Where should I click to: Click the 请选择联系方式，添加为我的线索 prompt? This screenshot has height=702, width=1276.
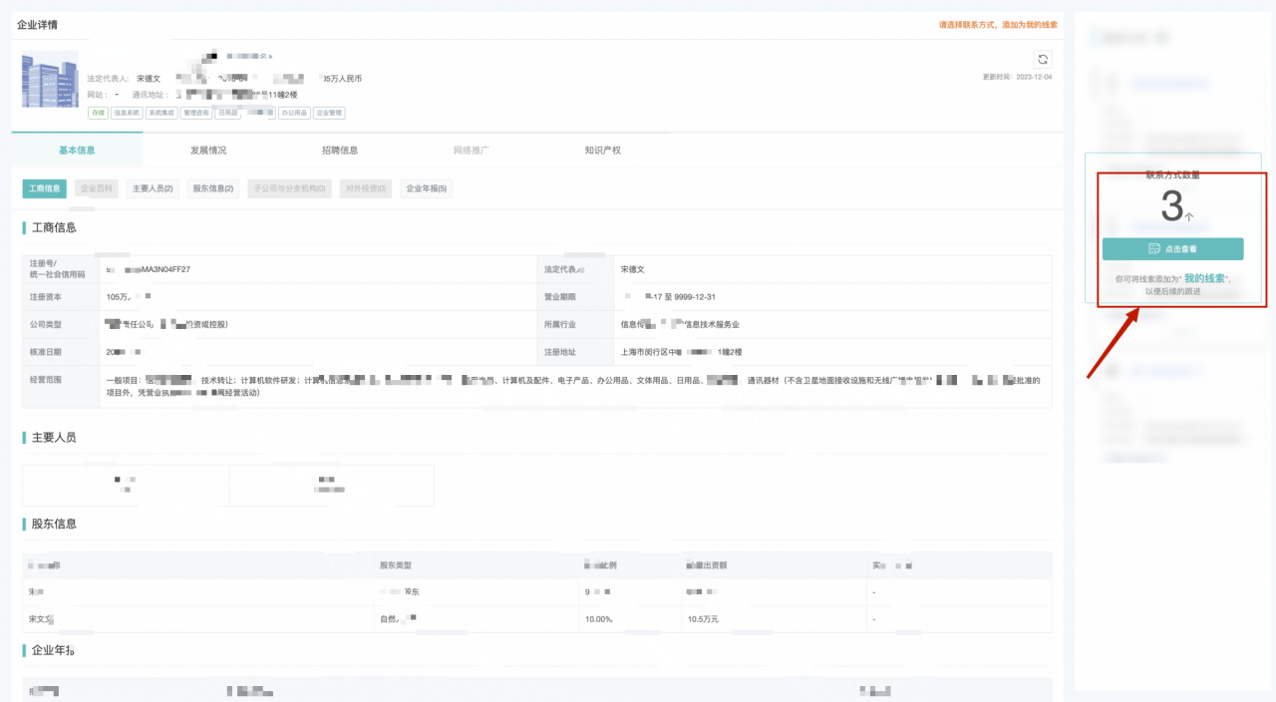coord(998,25)
